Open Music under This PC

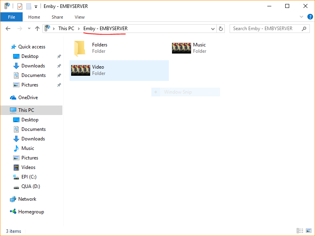[28, 148]
